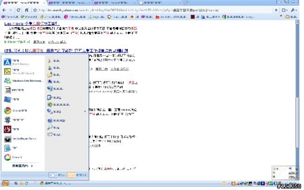Click the Chrome window button on the taskbar
Screen dimensions: 304x190
pyautogui.click(x=55, y=183)
